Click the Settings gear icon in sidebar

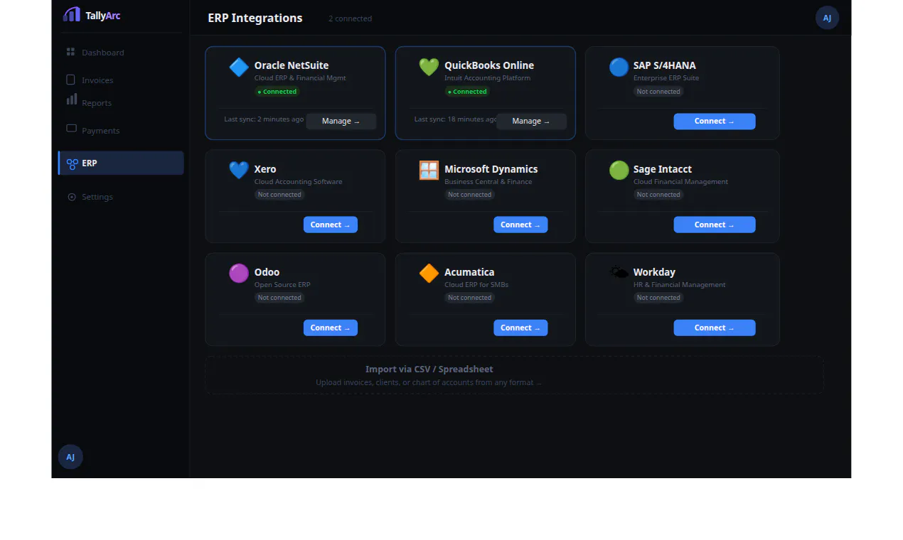(x=71, y=197)
